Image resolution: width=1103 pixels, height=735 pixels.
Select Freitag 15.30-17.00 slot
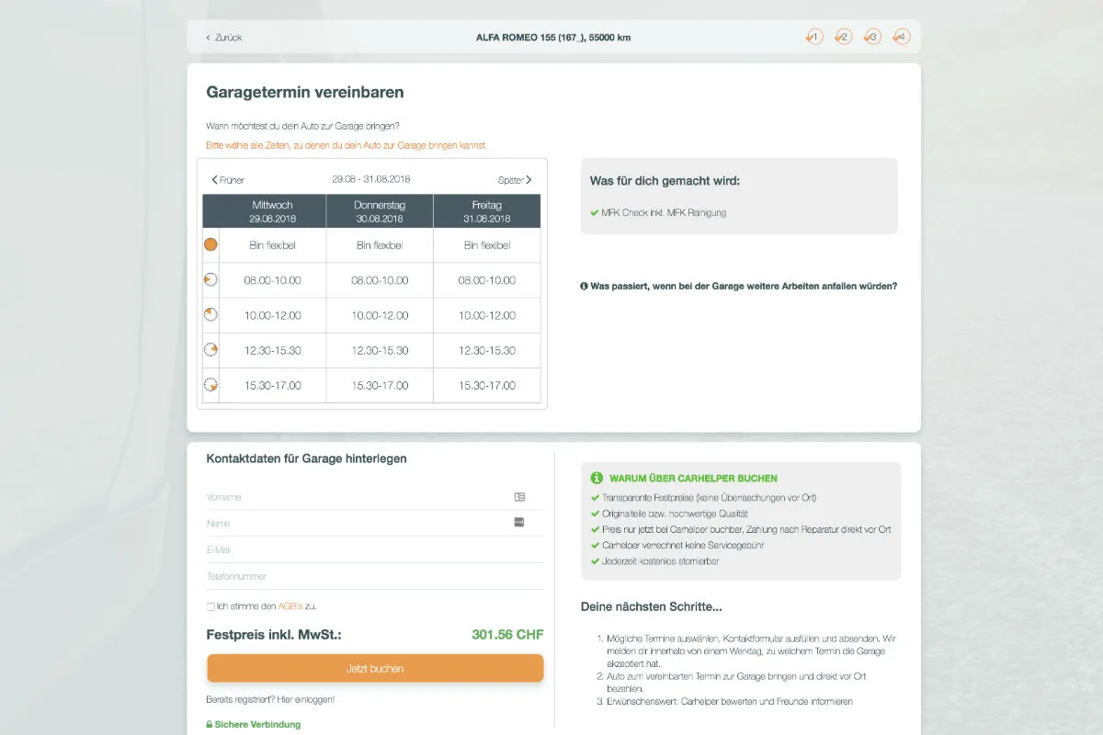coord(487,385)
